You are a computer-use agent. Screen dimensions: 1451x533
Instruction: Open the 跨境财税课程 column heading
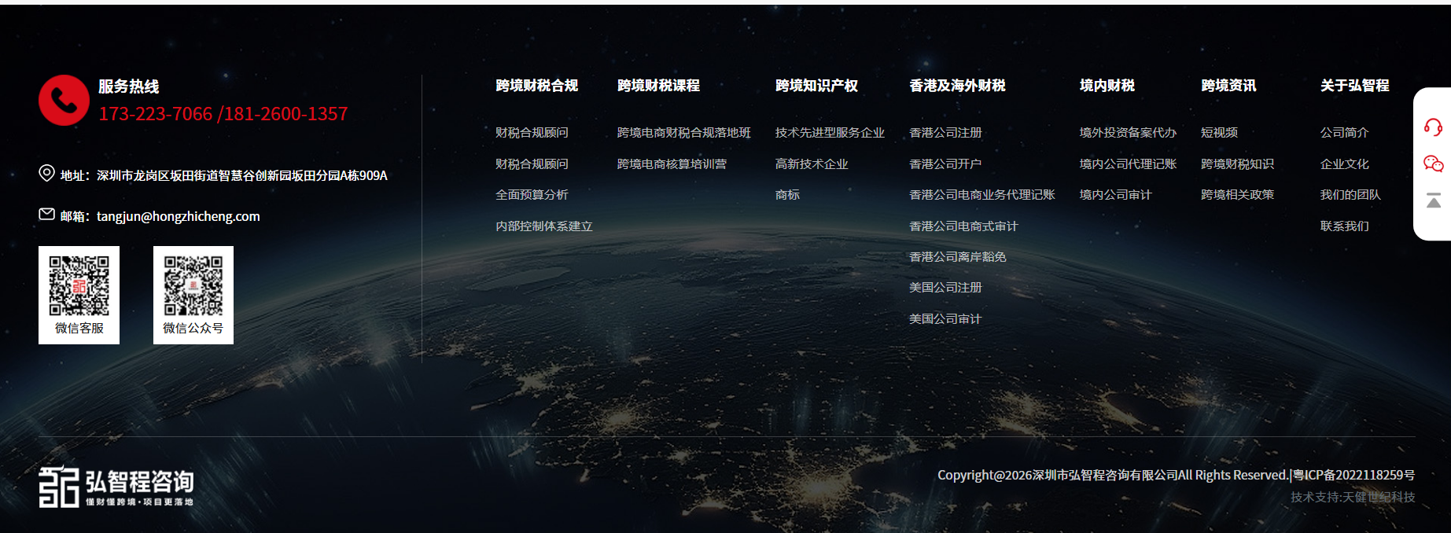[x=658, y=86]
